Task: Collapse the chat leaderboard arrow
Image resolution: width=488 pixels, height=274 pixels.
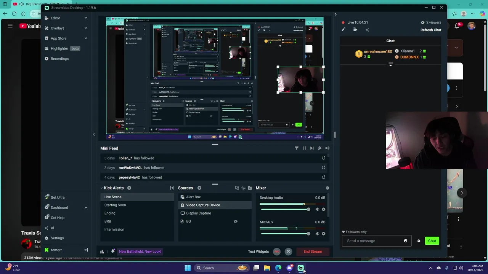Action: coord(390,64)
